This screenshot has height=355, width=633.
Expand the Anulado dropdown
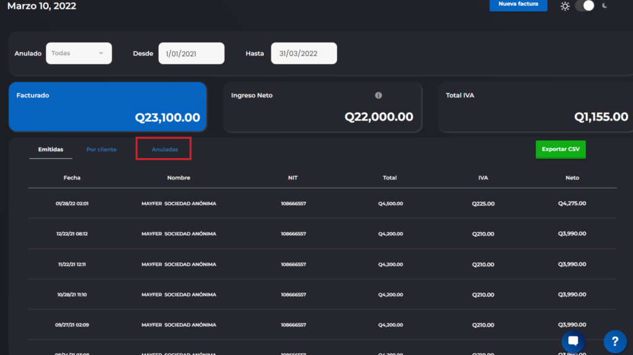pyautogui.click(x=78, y=54)
